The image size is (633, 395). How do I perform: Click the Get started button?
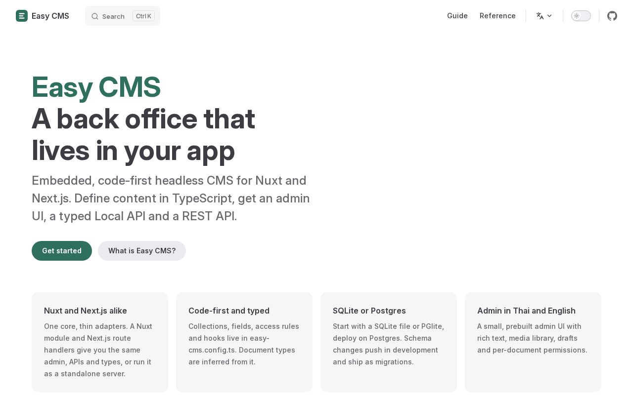[x=62, y=251]
